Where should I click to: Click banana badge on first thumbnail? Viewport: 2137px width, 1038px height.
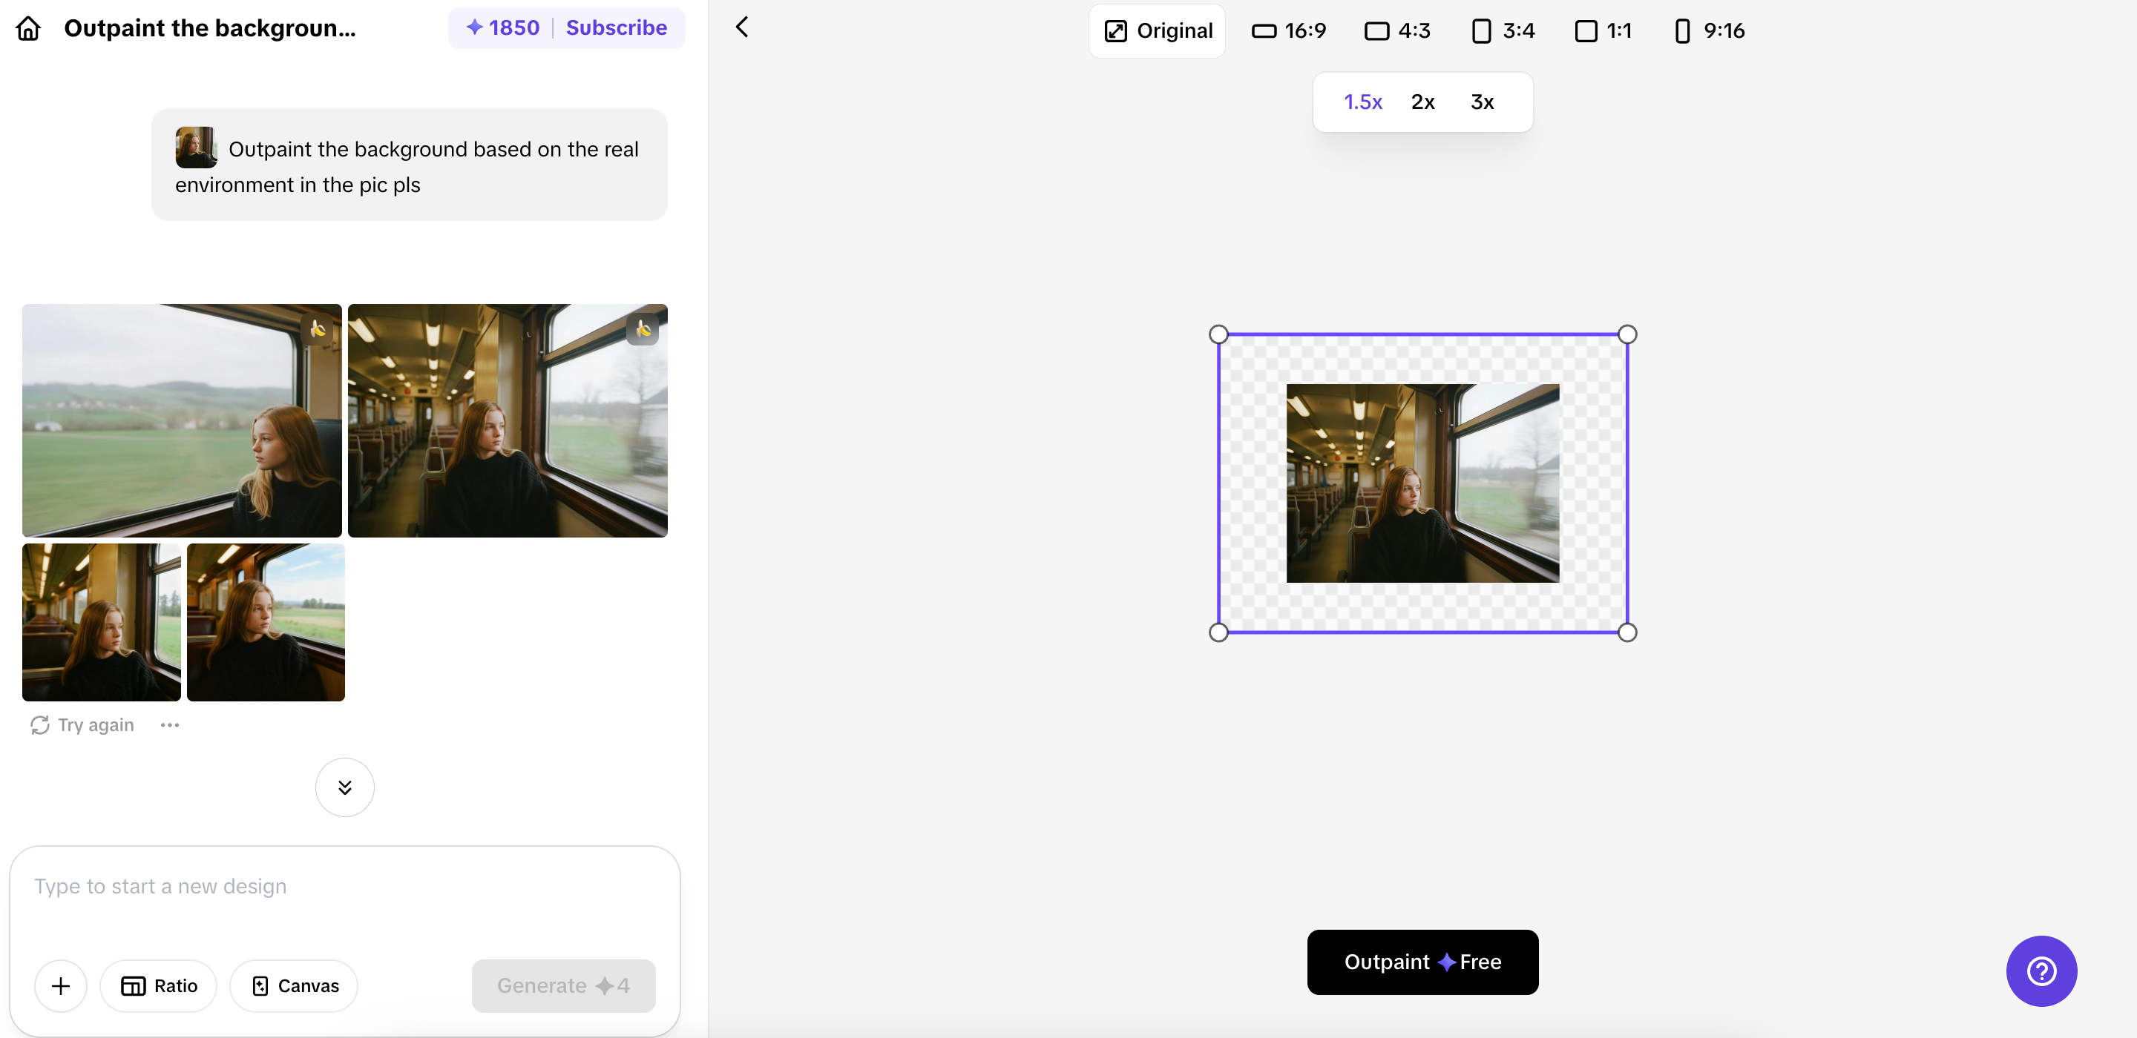pyautogui.click(x=317, y=329)
